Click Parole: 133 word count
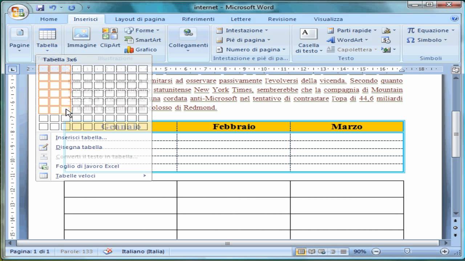Viewport: 465px width, 261px height. pyautogui.click(x=76, y=251)
